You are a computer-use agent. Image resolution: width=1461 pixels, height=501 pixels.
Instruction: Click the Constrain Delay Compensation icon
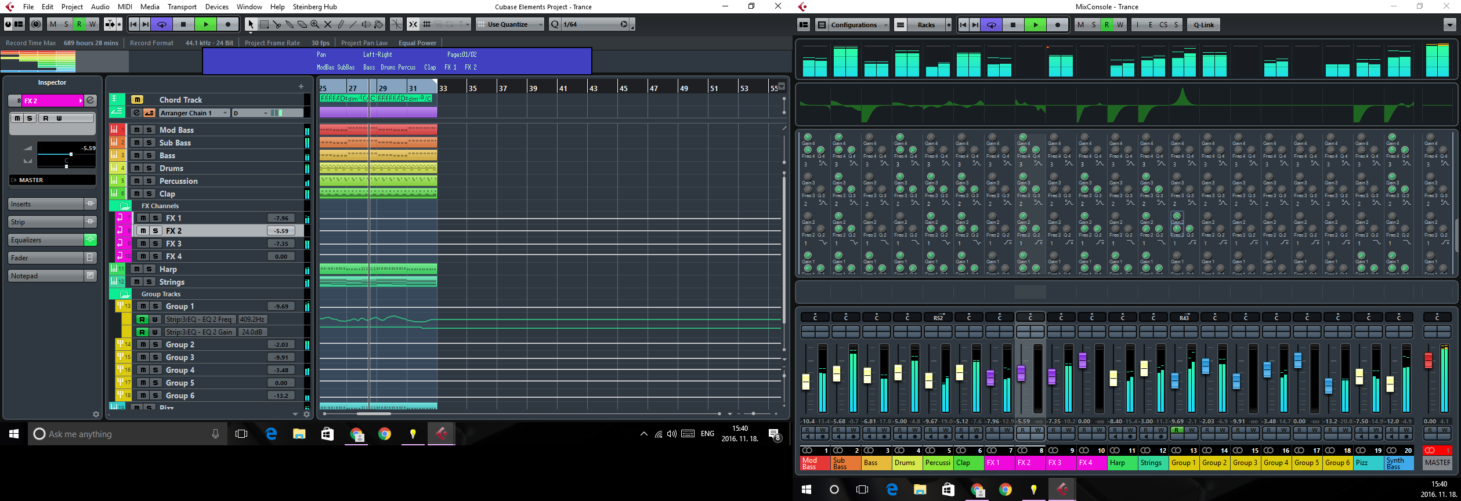(x=37, y=24)
